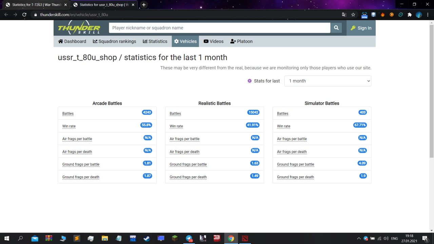Open Sublime Text from the taskbar
The image size is (434, 244).
point(77,238)
